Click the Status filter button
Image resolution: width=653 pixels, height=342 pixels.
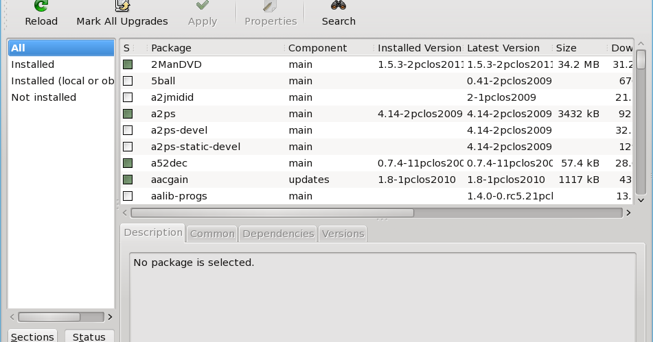(89, 337)
